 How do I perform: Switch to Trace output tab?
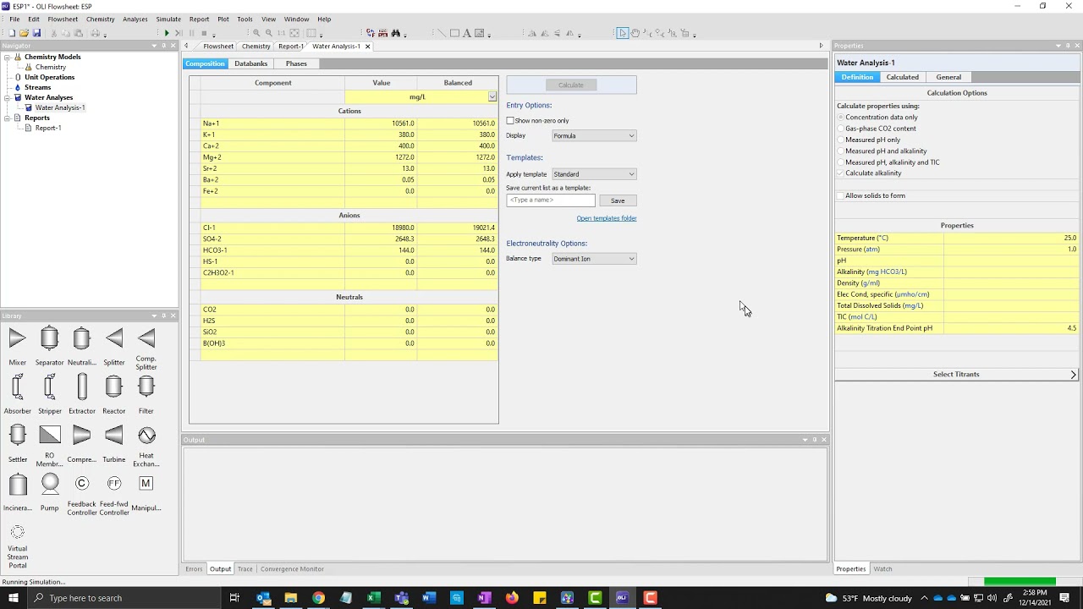245,569
